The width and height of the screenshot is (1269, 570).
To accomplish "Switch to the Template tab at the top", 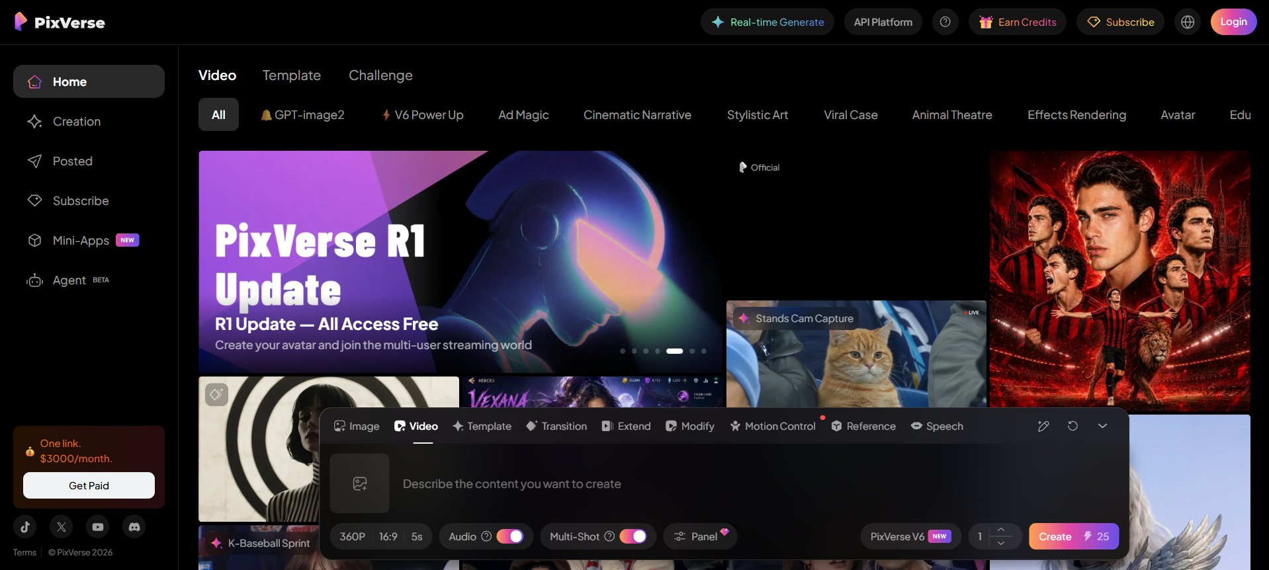I will [292, 75].
